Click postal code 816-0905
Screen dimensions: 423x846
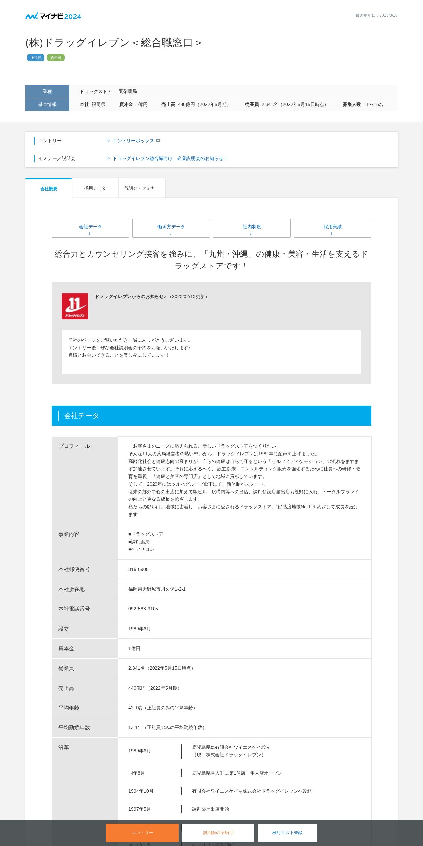(138, 569)
